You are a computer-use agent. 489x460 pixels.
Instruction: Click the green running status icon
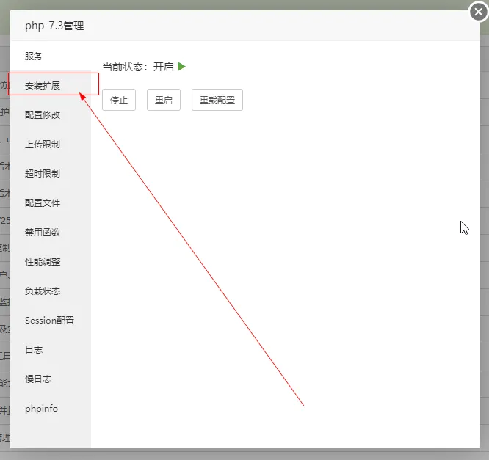tap(181, 66)
